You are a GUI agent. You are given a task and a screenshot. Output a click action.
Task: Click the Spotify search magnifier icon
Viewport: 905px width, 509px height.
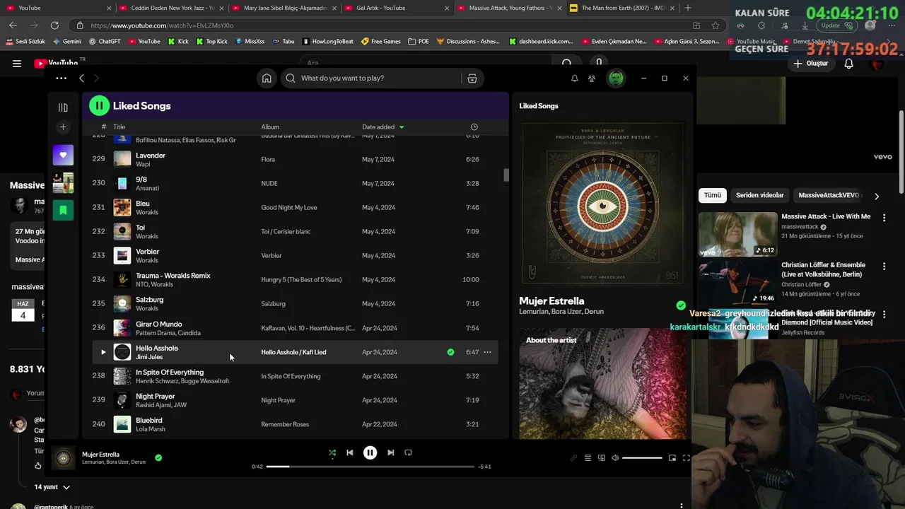pyautogui.click(x=291, y=78)
